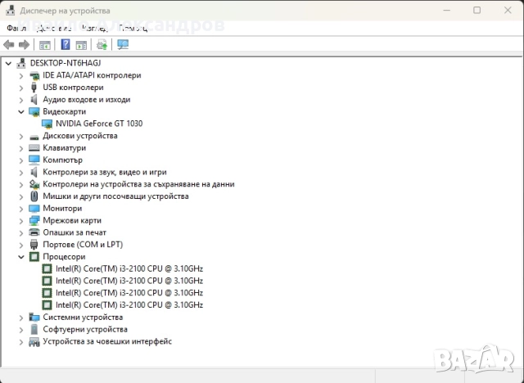Expand Софтуерни устройства category

[21, 330]
